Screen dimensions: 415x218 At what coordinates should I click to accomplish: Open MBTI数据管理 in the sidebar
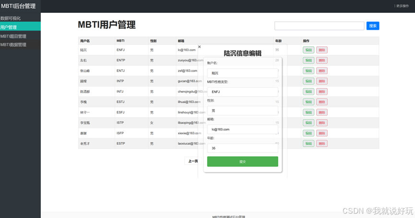pos(20,44)
